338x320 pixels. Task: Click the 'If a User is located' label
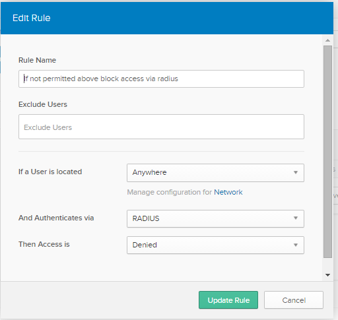pos(50,172)
